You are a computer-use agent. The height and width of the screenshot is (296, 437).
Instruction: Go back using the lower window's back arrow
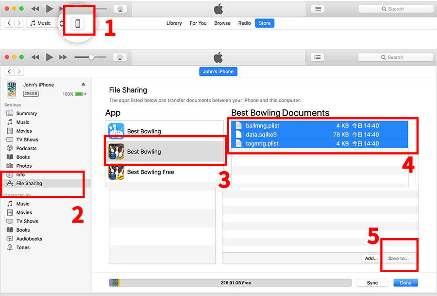[9, 72]
